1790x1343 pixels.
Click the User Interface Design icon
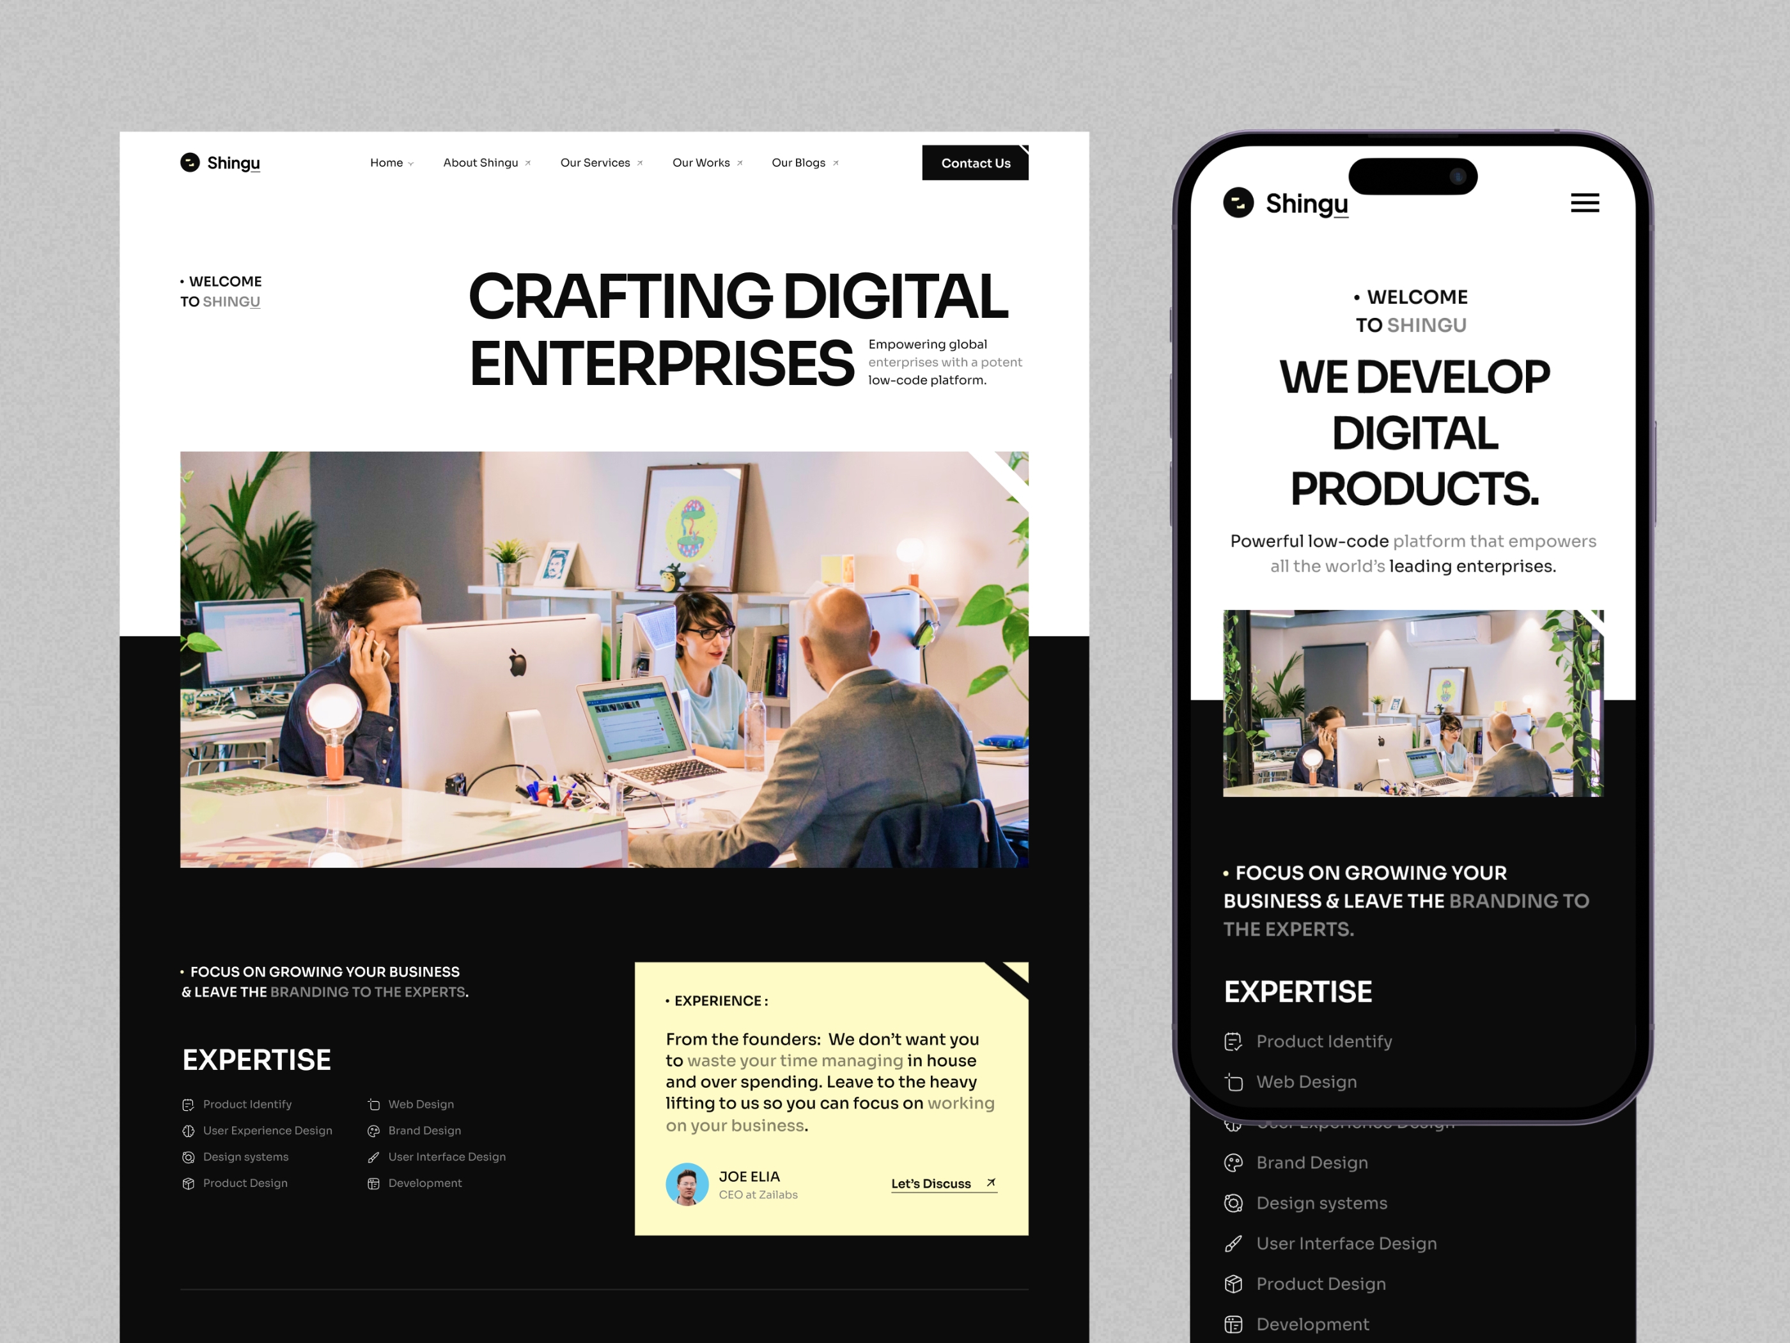373,1157
